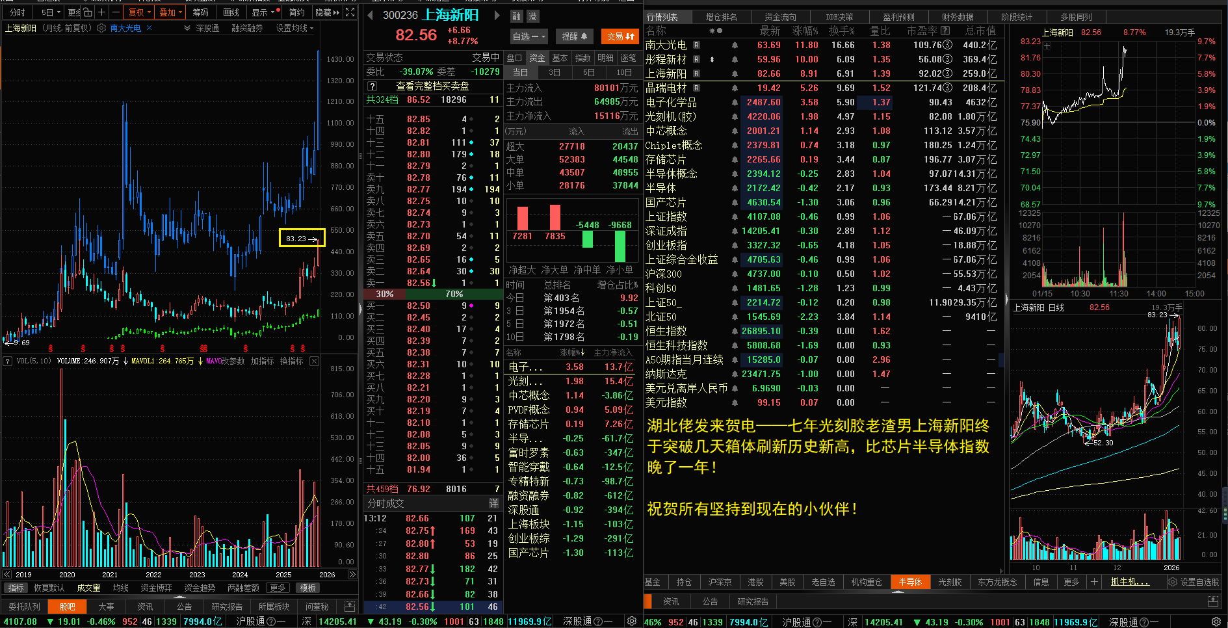
Task: Click the bell icon in 晶瑞电材 row
Action: [735, 88]
